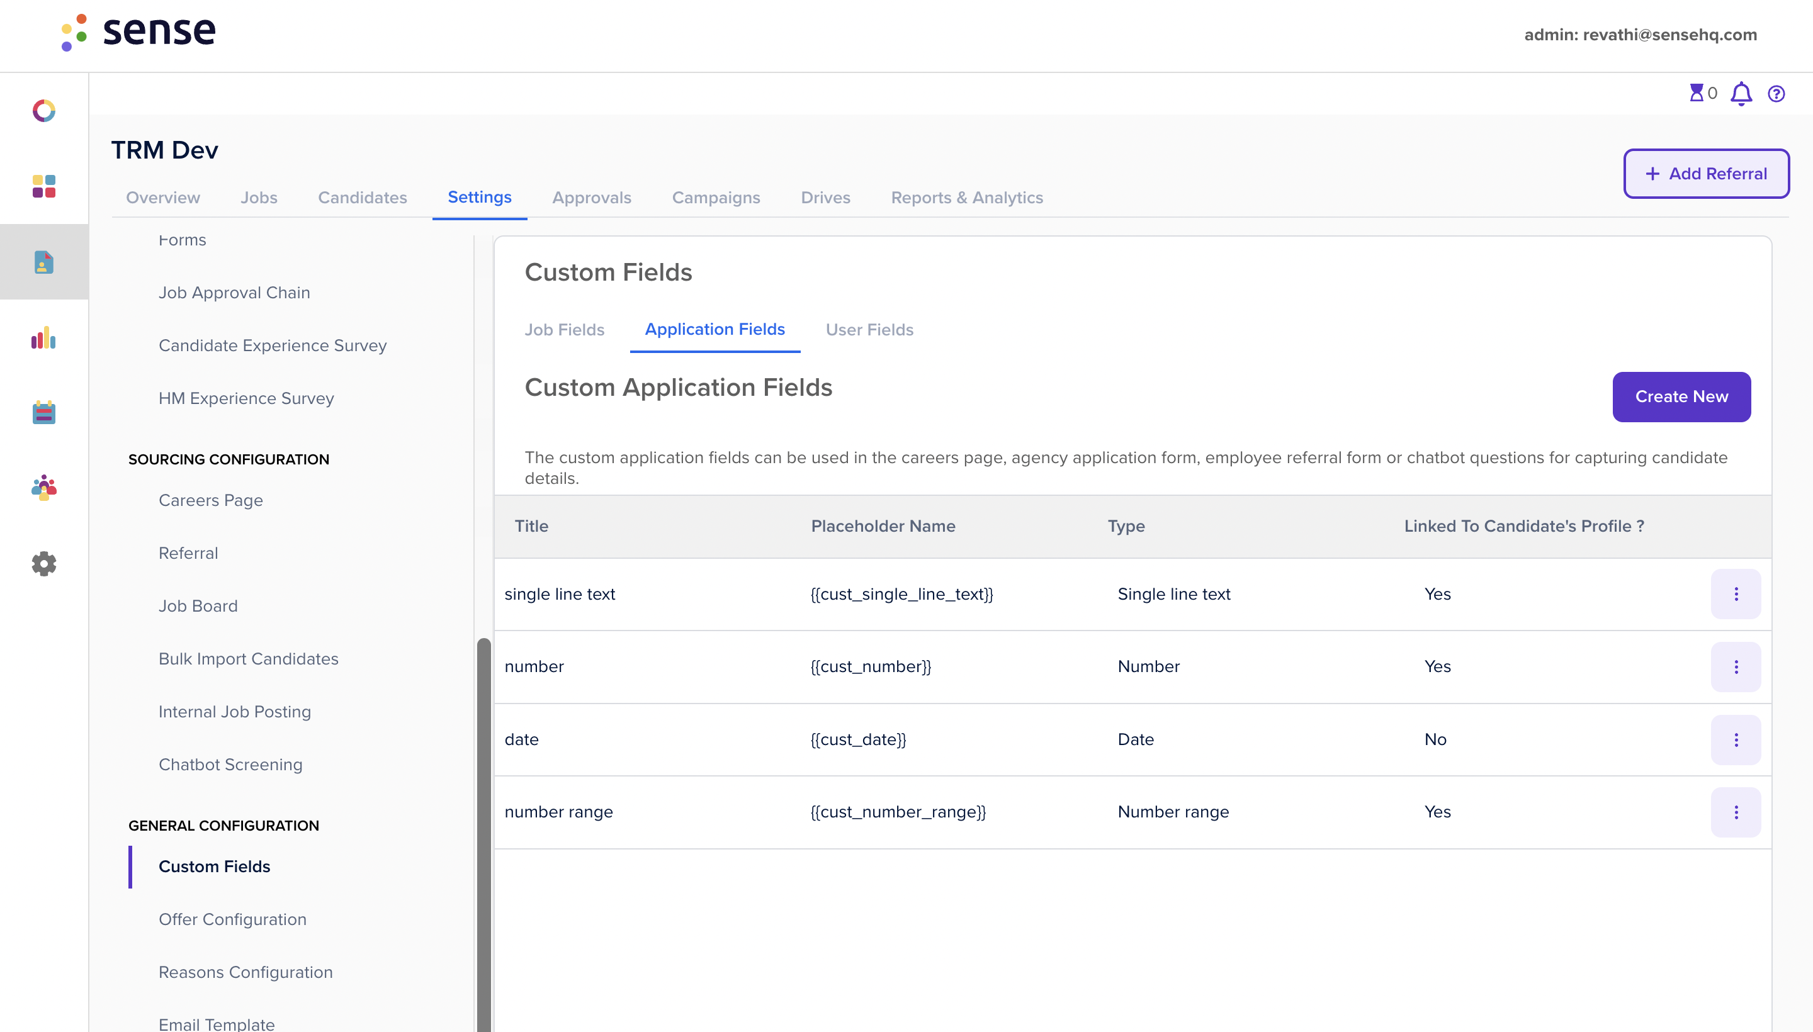Open options menu for date row
The image size is (1813, 1032).
pos(1736,740)
